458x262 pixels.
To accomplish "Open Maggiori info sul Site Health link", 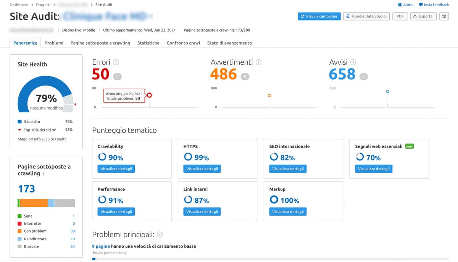I will click(x=42, y=139).
